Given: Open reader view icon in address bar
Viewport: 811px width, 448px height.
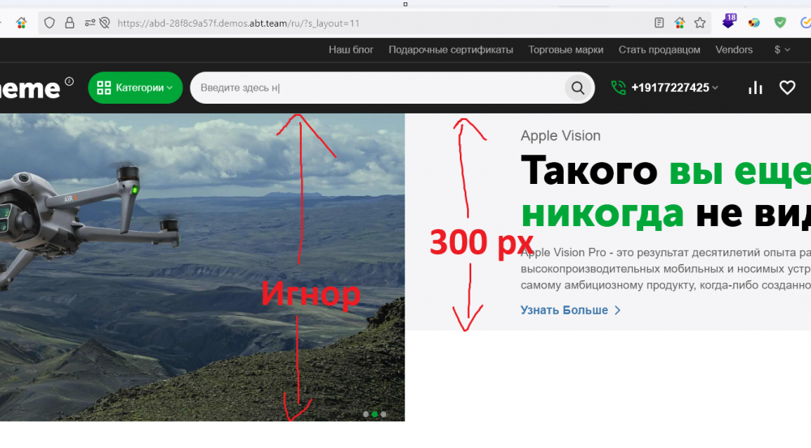Looking at the screenshot, I should [x=659, y=23].
